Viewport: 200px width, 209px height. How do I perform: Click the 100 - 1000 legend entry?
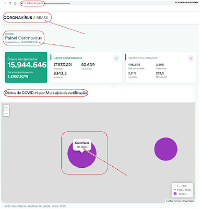(x=183, y=190)
